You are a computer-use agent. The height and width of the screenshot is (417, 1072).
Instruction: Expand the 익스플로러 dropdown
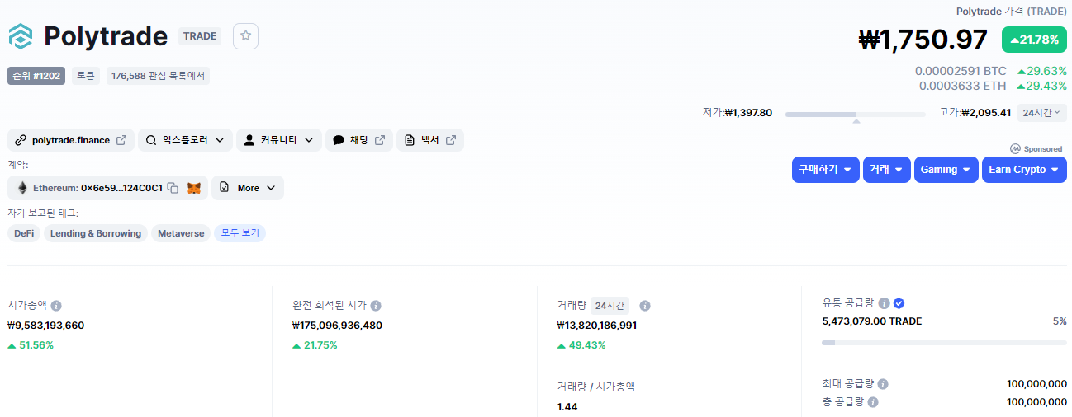[x=185, y=140]
